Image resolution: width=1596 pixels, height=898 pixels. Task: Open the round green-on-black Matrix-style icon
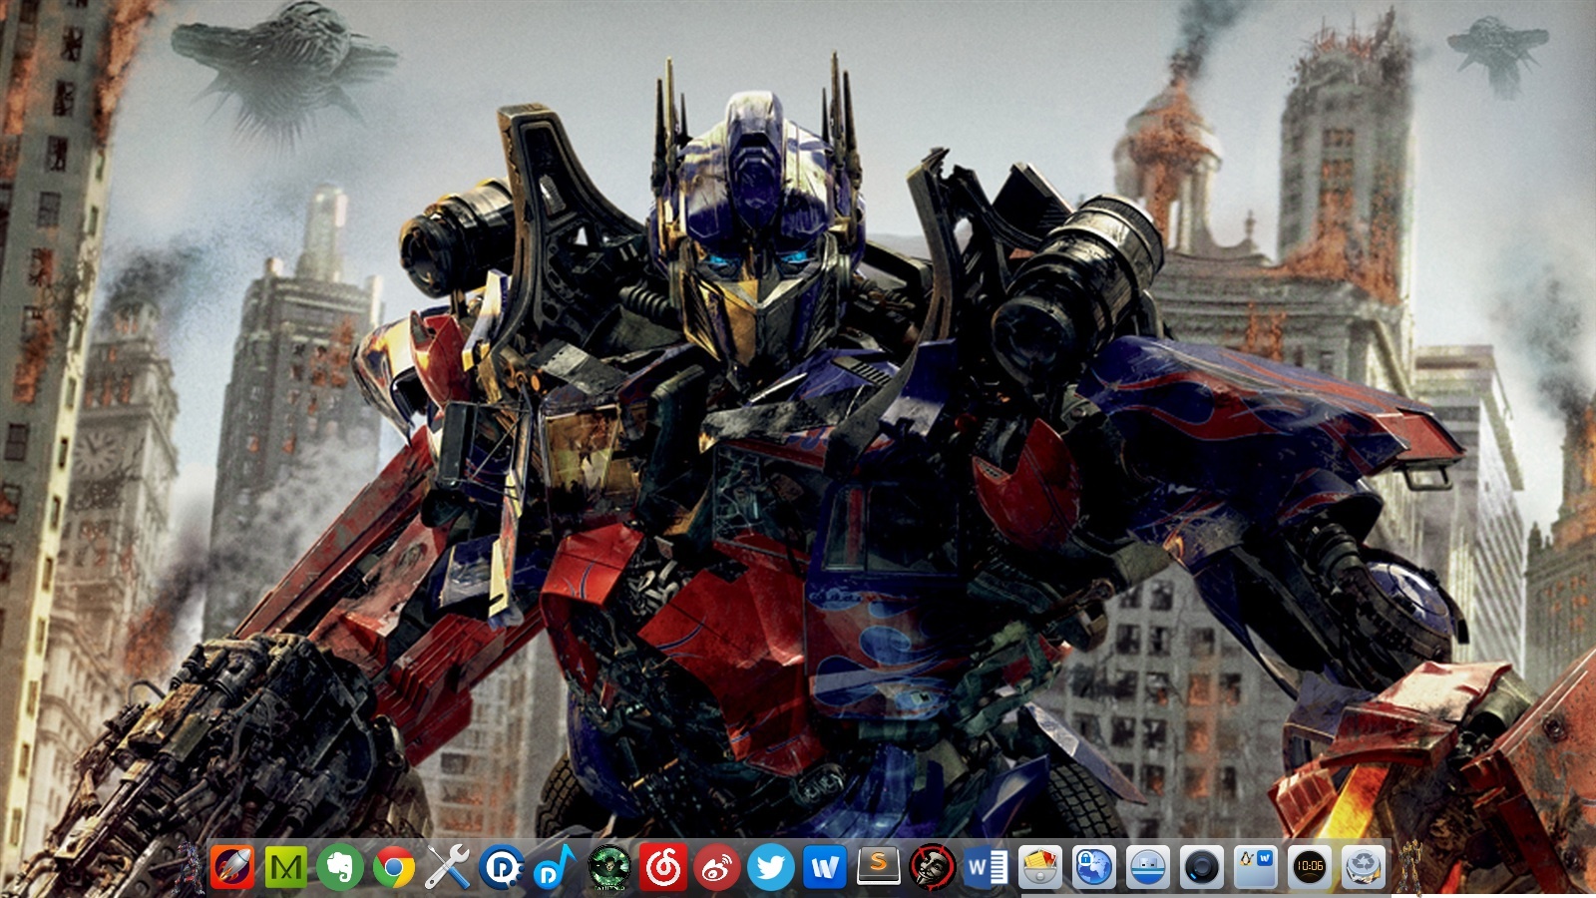point(609,867)
